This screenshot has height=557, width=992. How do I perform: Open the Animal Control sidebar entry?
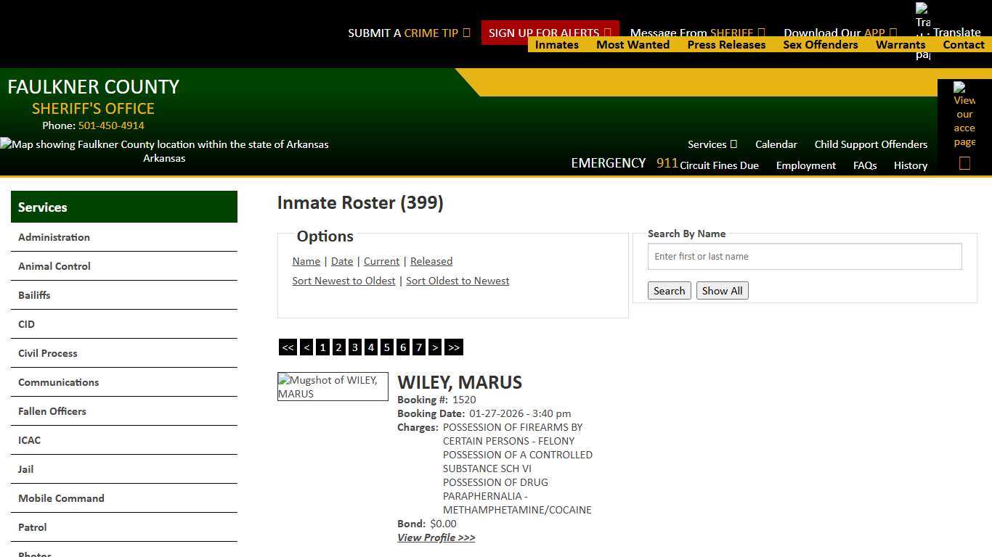[x=54, y=266]
